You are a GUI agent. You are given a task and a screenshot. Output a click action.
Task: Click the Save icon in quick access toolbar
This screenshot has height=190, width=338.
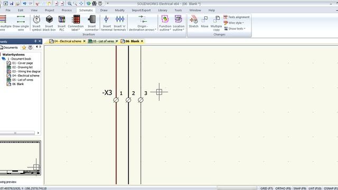pos(12,4)
